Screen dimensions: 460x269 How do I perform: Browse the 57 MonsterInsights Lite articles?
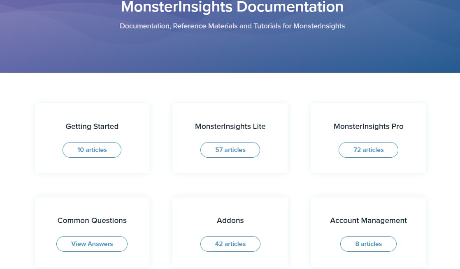click(x=230, y=149)
